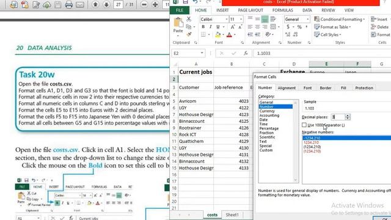The width and height of the screenshot is (391, 220).
Task: Go to next page in PDF viewer
Action: [106, 4]
